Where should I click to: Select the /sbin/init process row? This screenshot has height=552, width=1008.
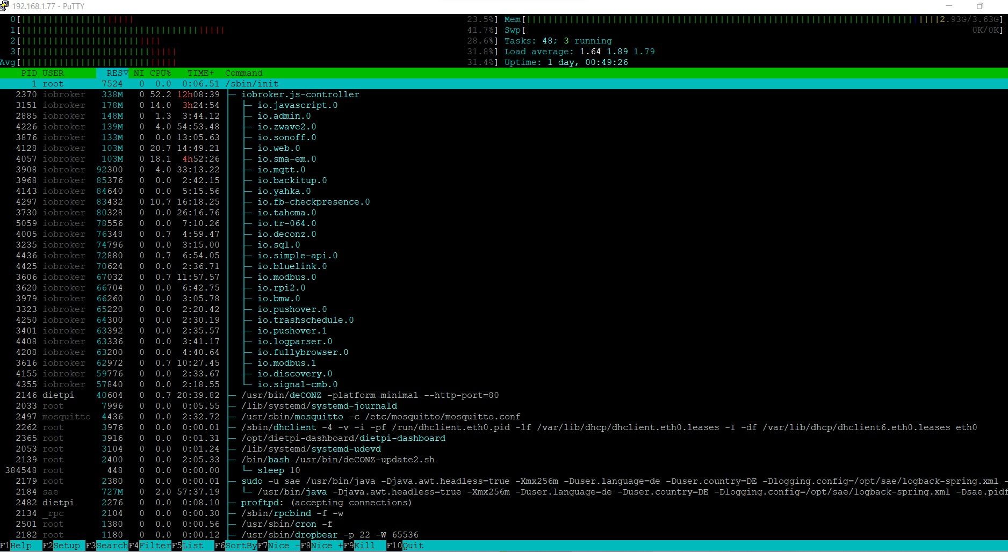[504, 84]
